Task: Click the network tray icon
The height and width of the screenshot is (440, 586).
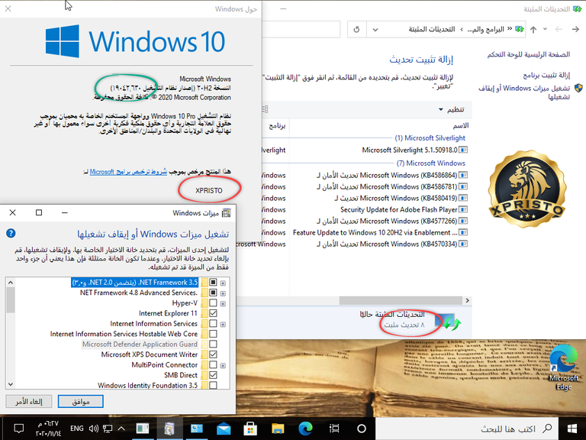Action: point(108,429)
